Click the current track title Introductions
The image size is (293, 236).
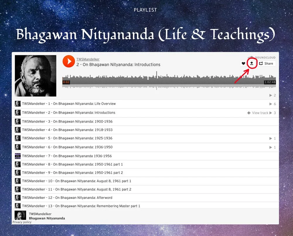[118, 65]
